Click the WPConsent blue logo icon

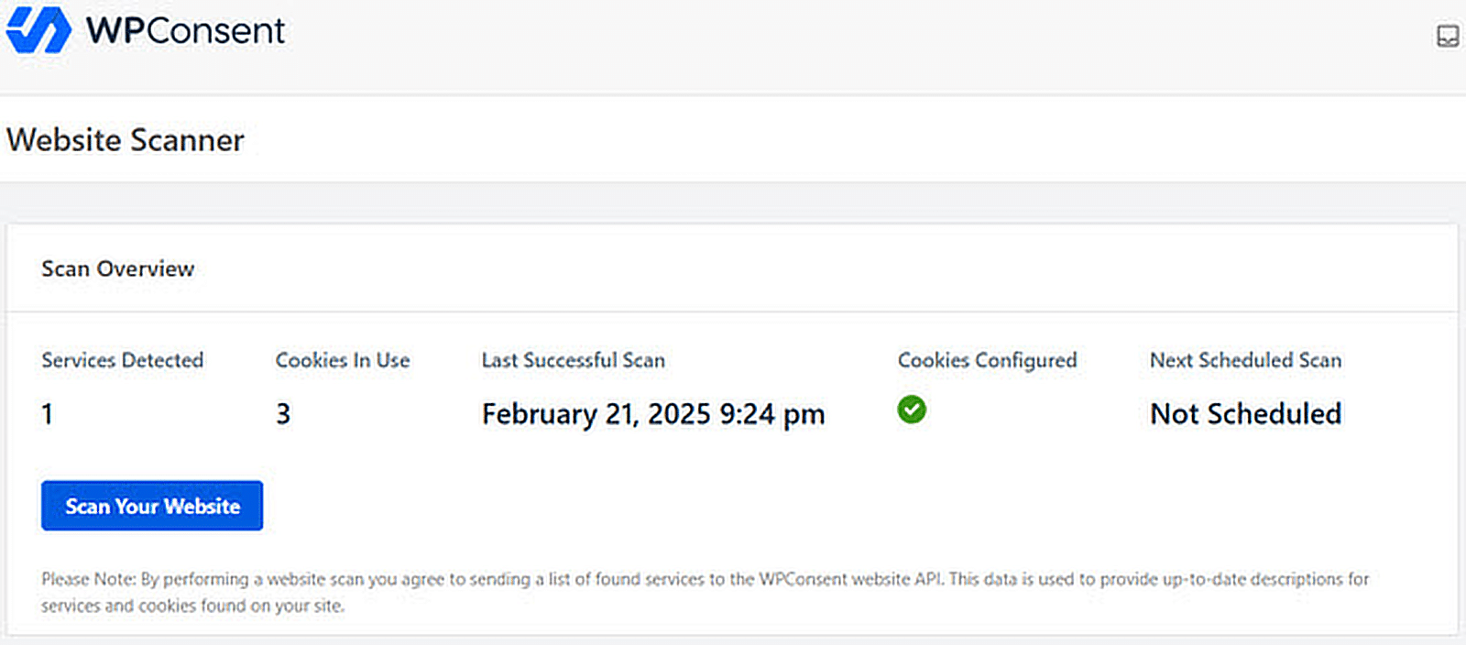click(38, 30)
